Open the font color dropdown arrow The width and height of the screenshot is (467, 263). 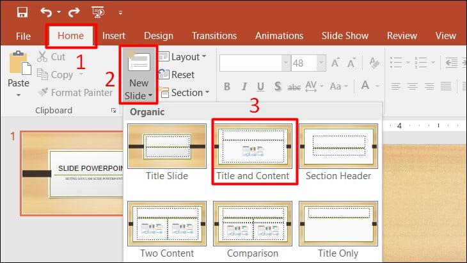coord(377,86)
